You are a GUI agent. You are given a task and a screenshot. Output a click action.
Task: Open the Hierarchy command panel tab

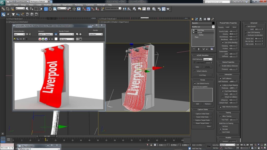tap(201, 19)
